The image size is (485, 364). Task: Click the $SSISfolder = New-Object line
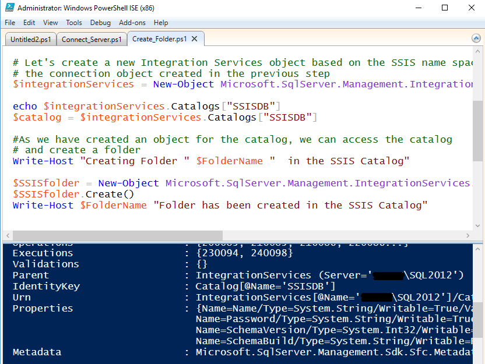coord(242,183)
